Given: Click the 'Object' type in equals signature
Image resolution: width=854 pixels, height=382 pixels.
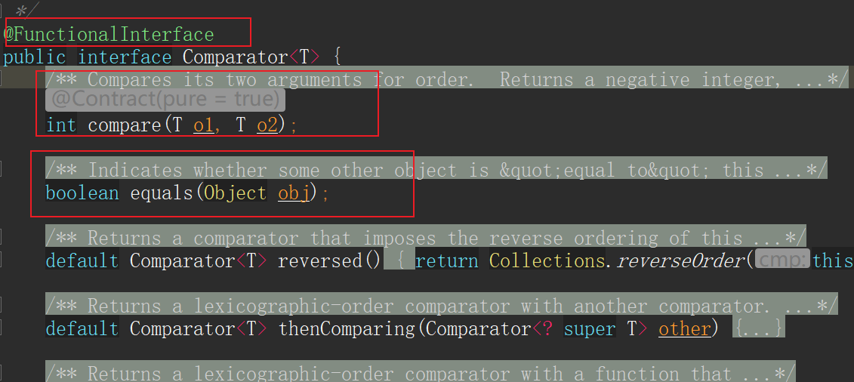Looking at the screenshot, I should pyautogui.click(x=236, y=193).
